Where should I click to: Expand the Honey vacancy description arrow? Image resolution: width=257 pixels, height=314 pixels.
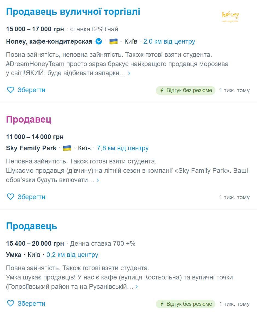(129, 73)
